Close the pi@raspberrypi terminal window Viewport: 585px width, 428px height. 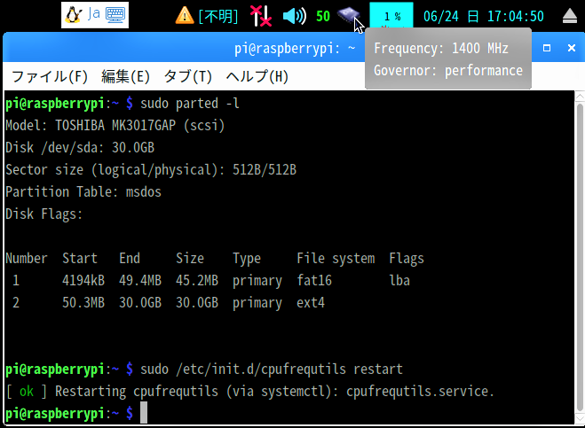[571, 48]
